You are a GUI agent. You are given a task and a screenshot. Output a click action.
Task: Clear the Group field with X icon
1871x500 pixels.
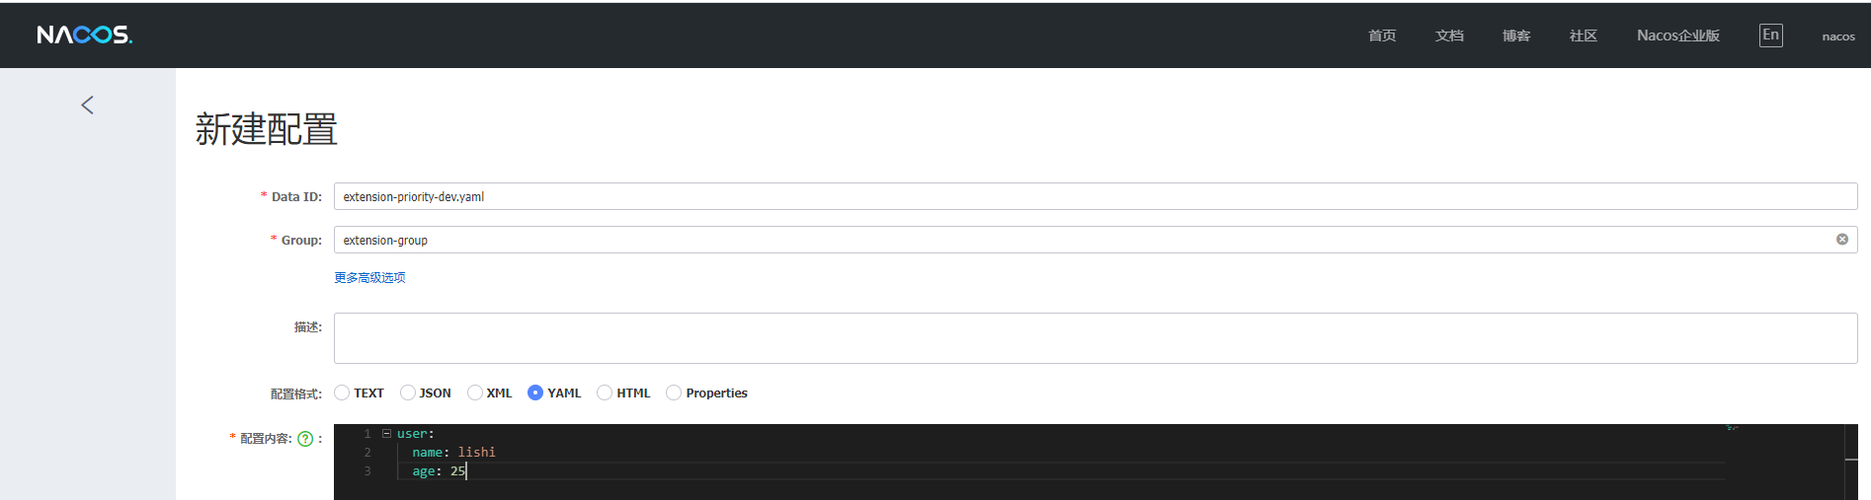tap(1841, 240)
